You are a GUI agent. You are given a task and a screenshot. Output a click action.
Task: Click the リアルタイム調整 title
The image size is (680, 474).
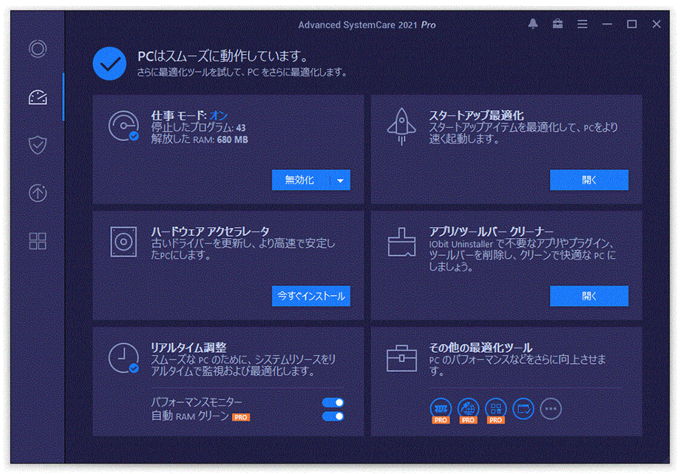pyautogui.click(x=188, y=348)
